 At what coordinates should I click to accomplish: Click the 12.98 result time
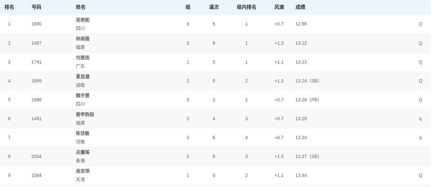(x=301, y=24)
